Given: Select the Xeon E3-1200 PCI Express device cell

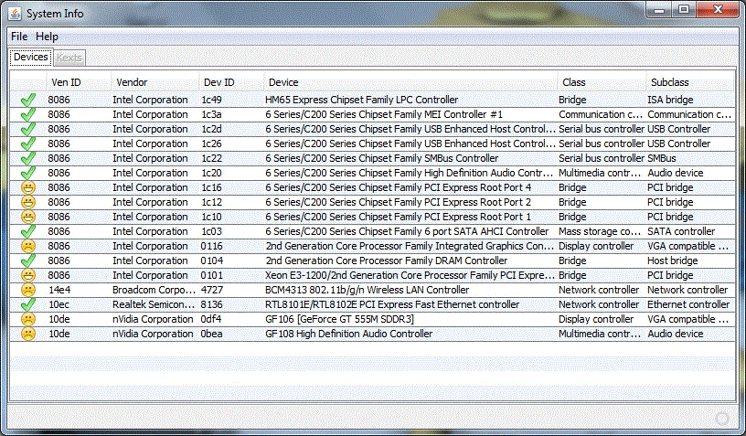Looking at the screenshot, I should (x=410, y=275).
